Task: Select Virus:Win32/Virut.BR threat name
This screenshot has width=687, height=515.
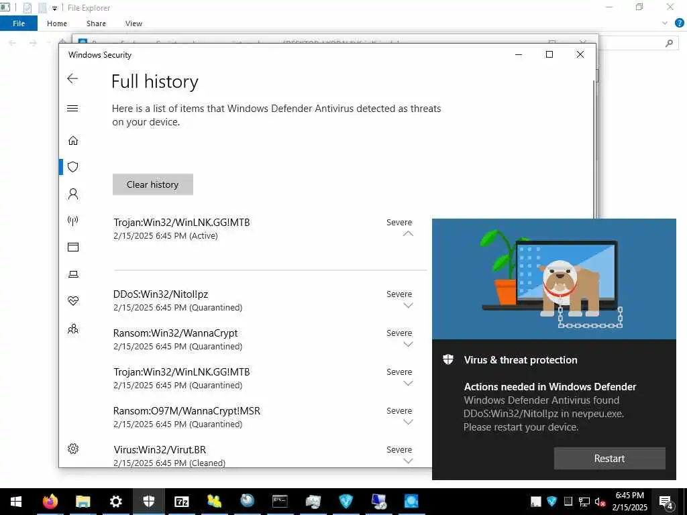Action: click(160, 450)
